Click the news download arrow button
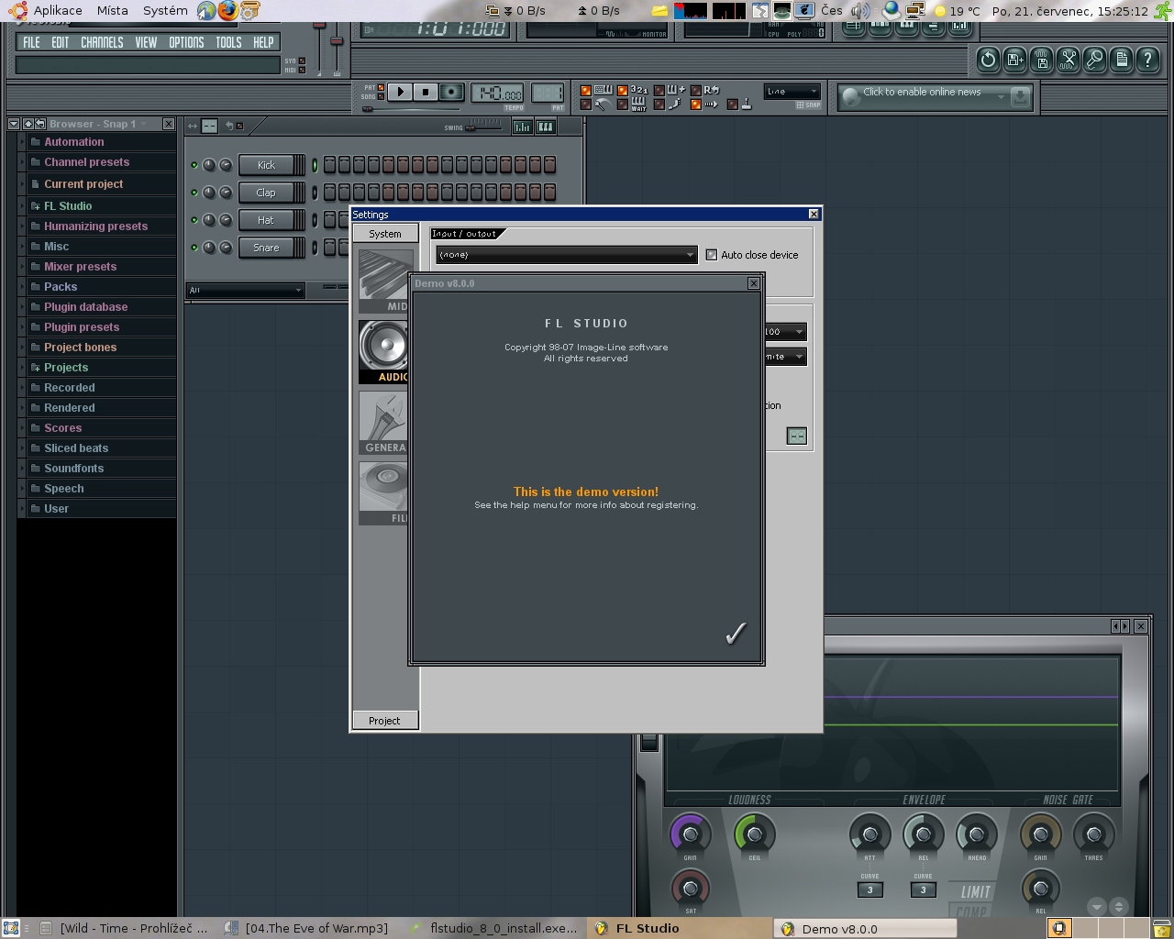 tap(1020, 96)
